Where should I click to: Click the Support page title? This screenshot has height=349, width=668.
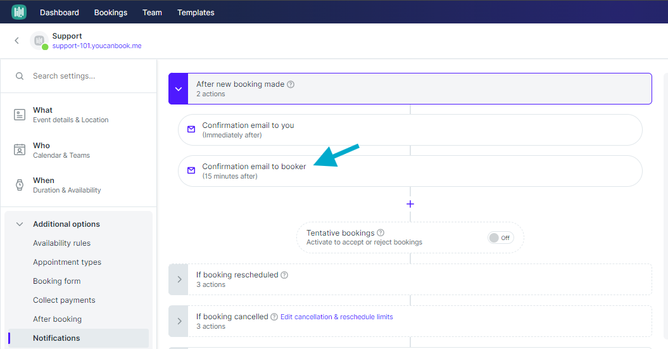(x=67, y=36)
